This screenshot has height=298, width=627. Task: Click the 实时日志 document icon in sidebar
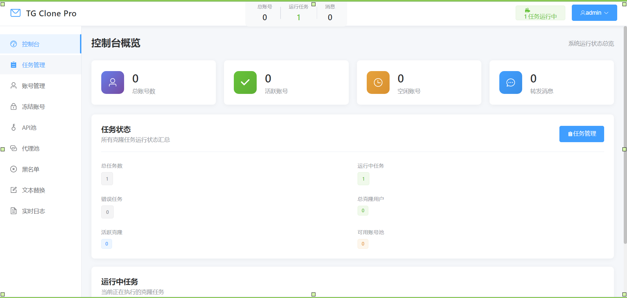13,211
